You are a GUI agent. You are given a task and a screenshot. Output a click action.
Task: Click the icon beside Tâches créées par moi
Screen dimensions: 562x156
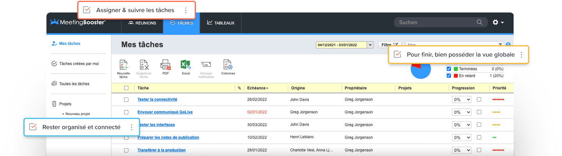(54, 64)
